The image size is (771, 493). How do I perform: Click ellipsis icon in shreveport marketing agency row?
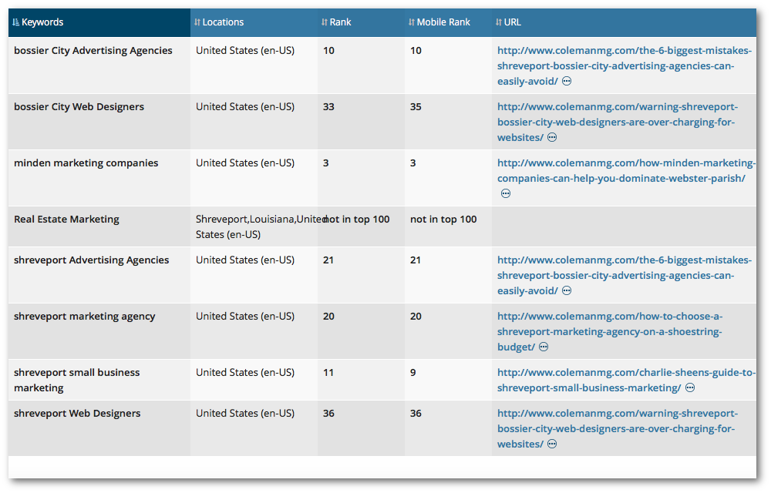point(544,347)
